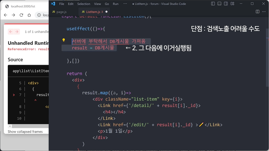Click the browser address bar
This screenshot has width=269, height=151.
click(x=42, y=15)
